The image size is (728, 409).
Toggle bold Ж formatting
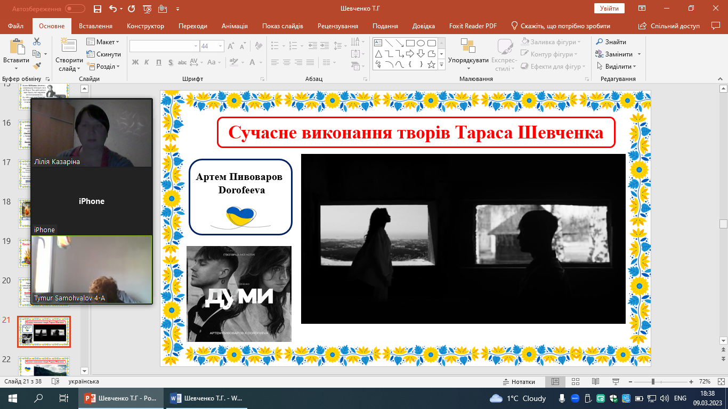(135, 62)
